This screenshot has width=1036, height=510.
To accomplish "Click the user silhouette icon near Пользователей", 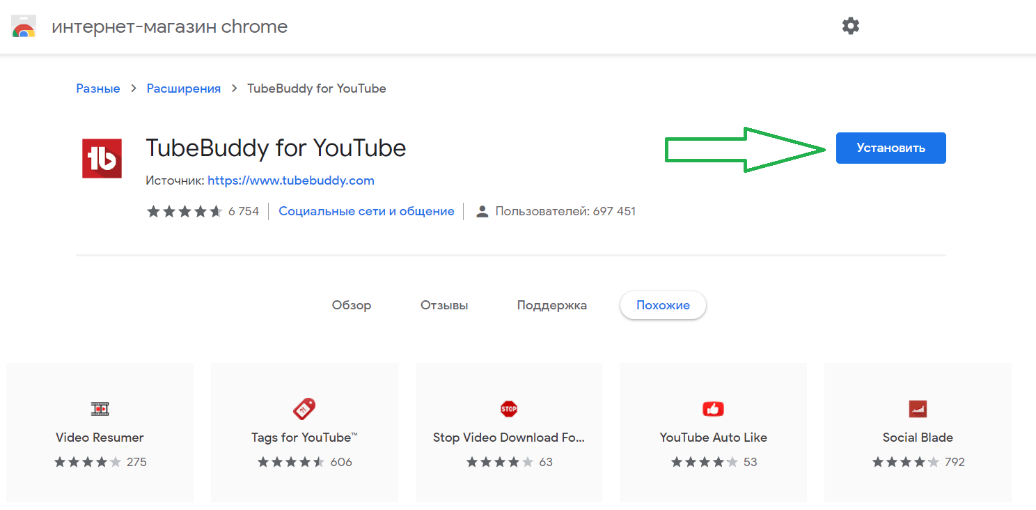I will coord(482,211).
